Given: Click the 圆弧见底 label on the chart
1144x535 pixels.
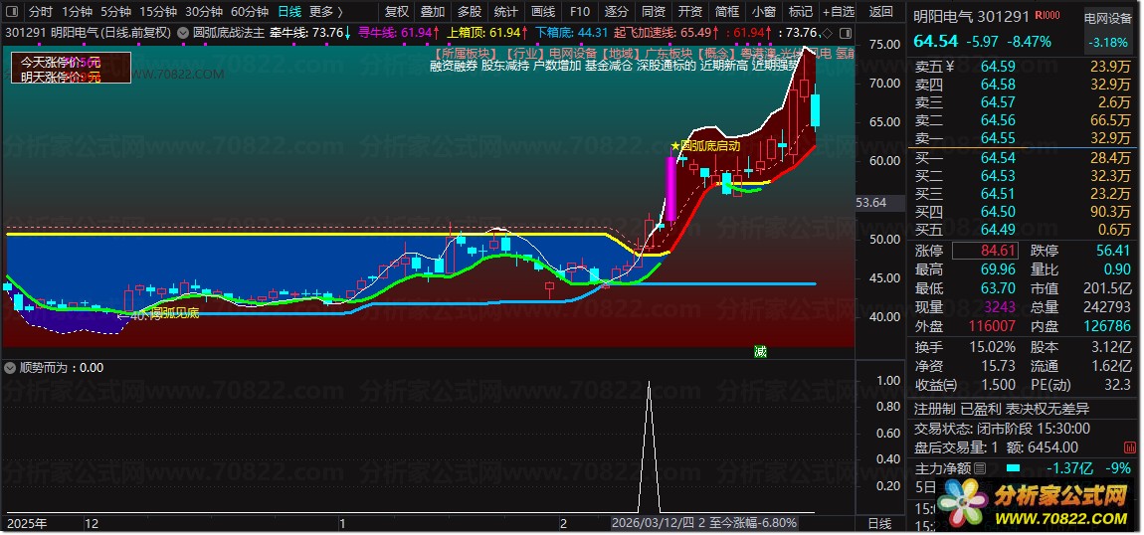Looking at the screenshot, I should click(174, 313).
